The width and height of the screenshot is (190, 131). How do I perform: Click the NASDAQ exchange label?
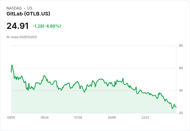(x=14, y=8)
